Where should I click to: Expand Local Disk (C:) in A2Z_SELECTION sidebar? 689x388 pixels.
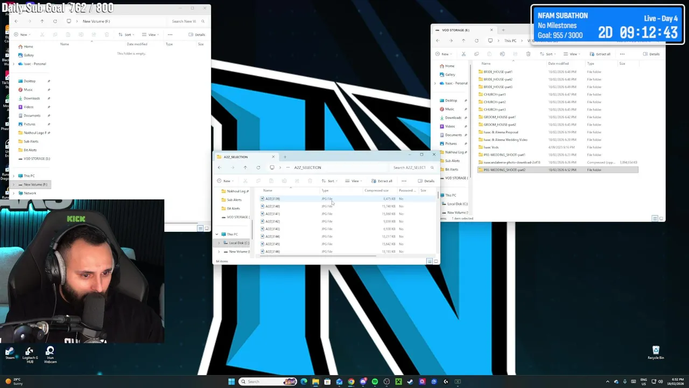pyautogui.click(x=219, y=243)
